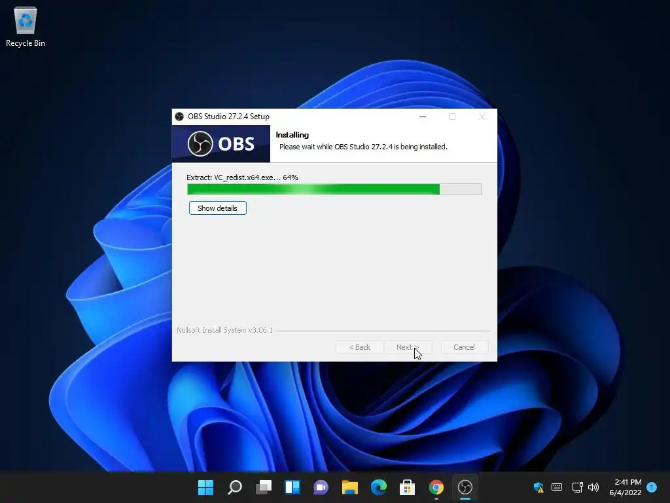Image resolution: width=670 pixels, height=503 pixels.
Task: Click the disabled Back button
Action: 359,347
